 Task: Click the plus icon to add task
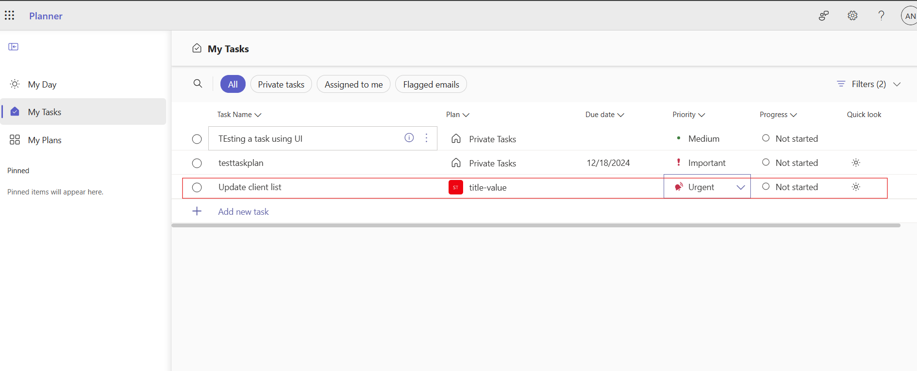coord(197,211)
